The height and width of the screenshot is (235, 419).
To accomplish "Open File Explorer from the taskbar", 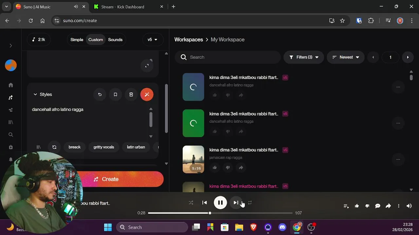I will pos(239,227).
